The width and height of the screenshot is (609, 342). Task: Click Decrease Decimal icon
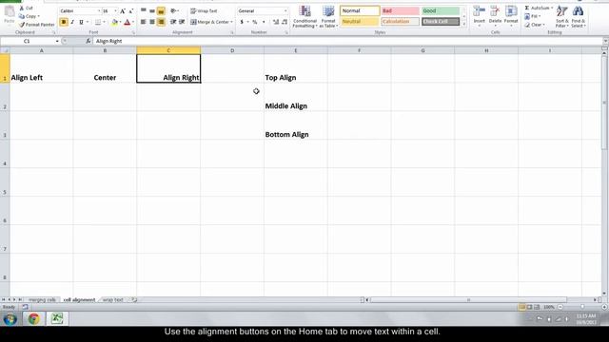click(x=285, y=22)
